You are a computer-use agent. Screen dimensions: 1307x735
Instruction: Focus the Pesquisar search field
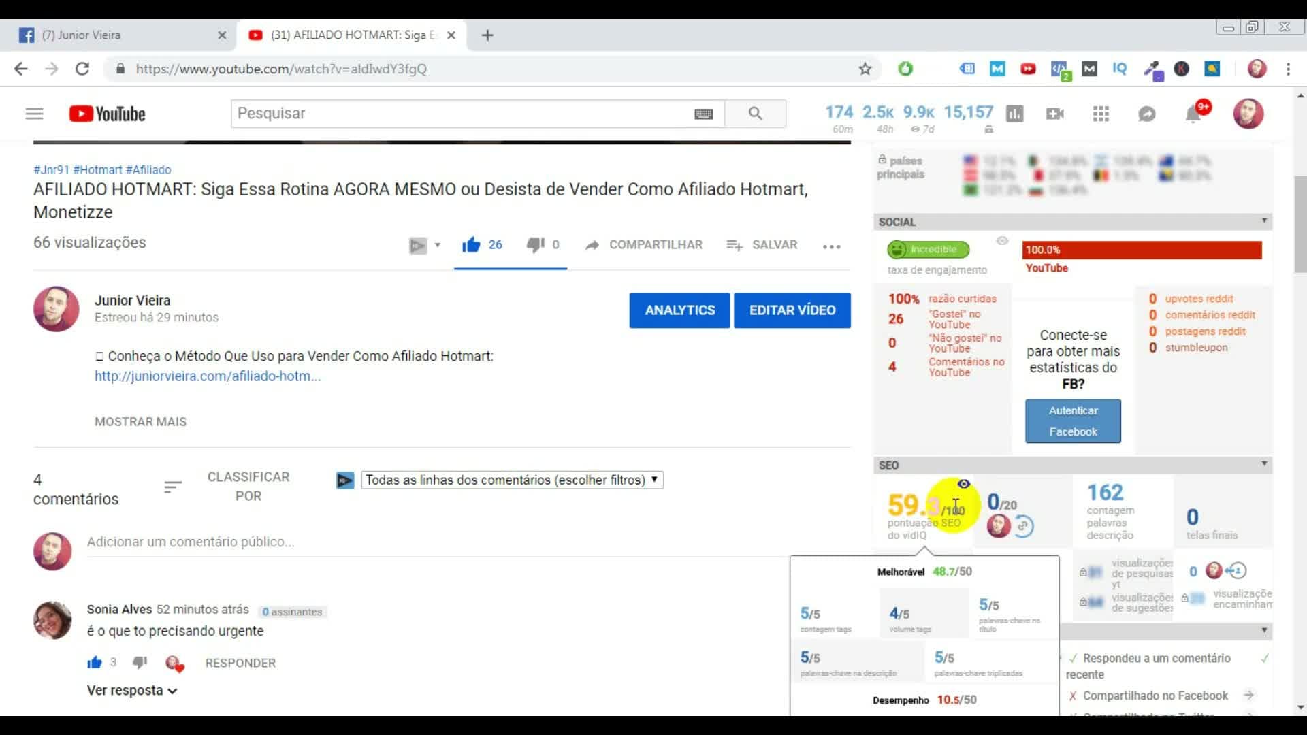click(x=463, y=114)
